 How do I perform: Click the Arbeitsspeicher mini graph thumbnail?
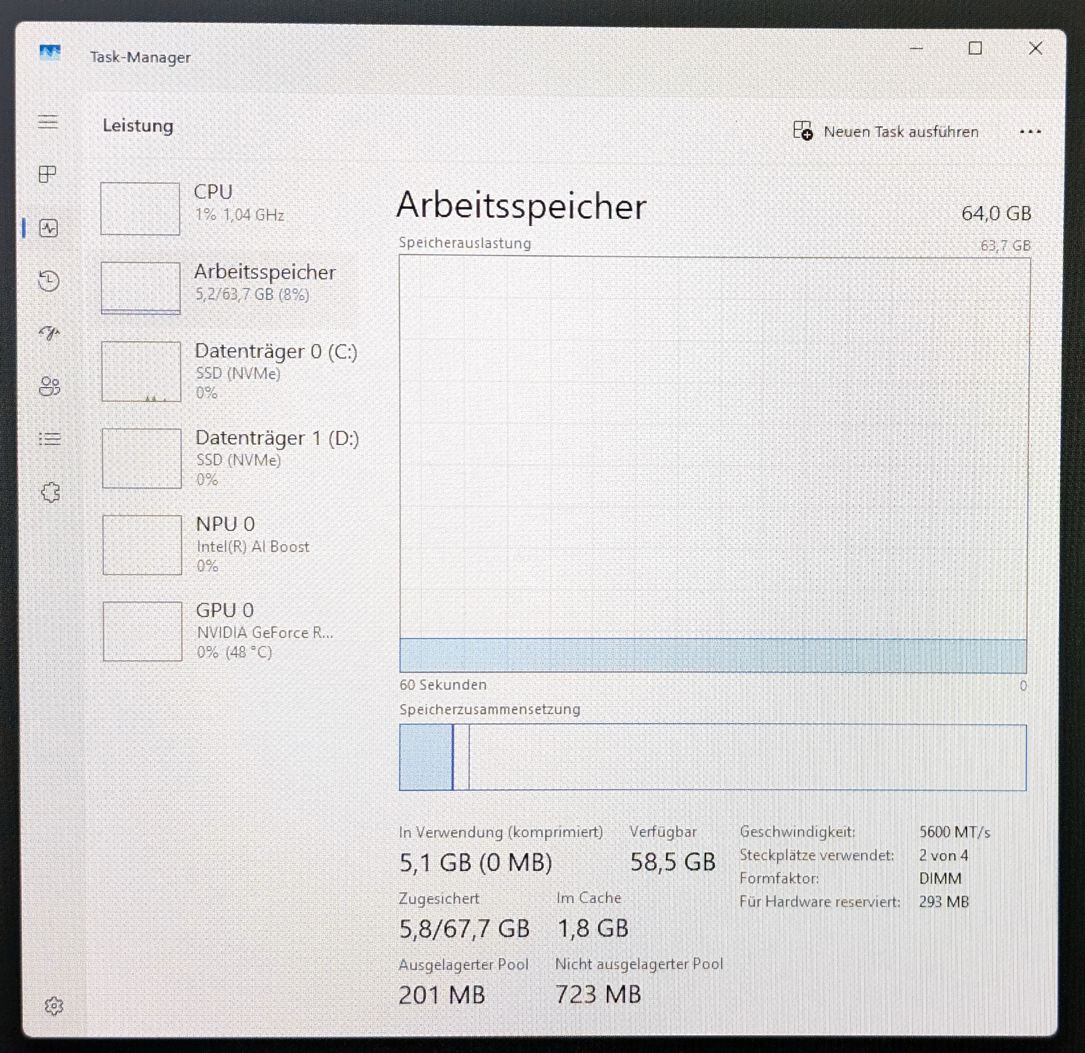click(x=141, y=288)
